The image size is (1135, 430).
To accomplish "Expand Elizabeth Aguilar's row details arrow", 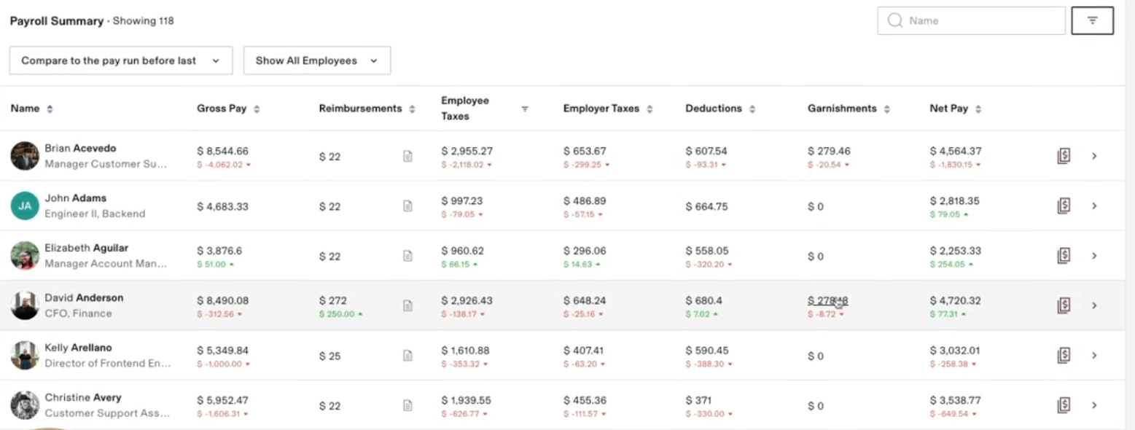I will tap(1094, 256).
